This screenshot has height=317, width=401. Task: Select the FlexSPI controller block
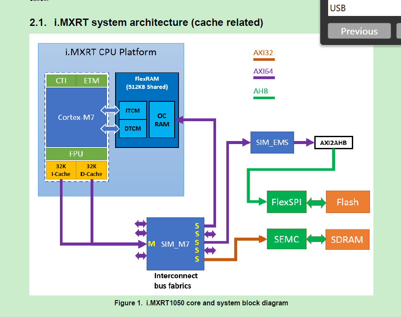pos(286,201)
